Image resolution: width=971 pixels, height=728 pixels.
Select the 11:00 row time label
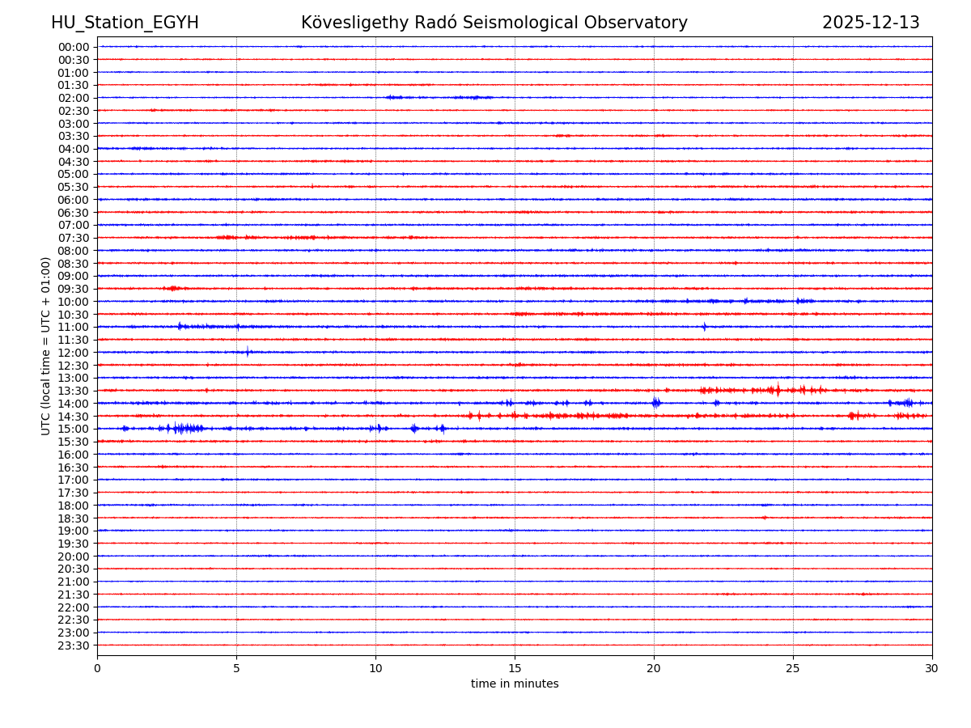(74, 327)
